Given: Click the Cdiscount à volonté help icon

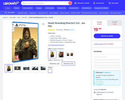Looking at the screenshot, I should click(111, 72).
